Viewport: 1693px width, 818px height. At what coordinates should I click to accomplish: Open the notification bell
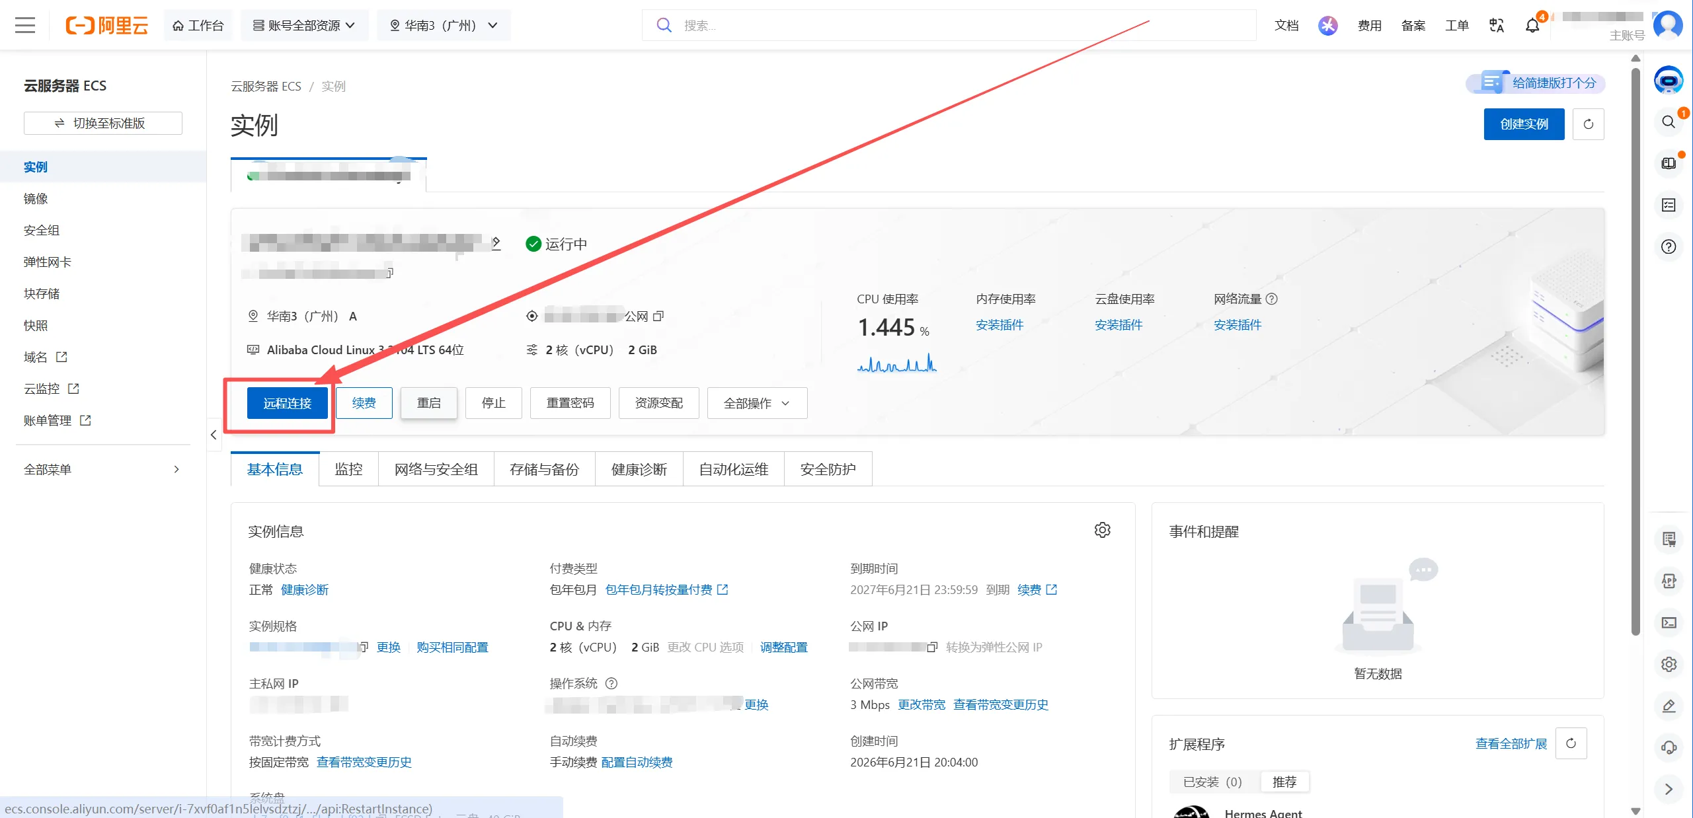tap(1532, 26)
